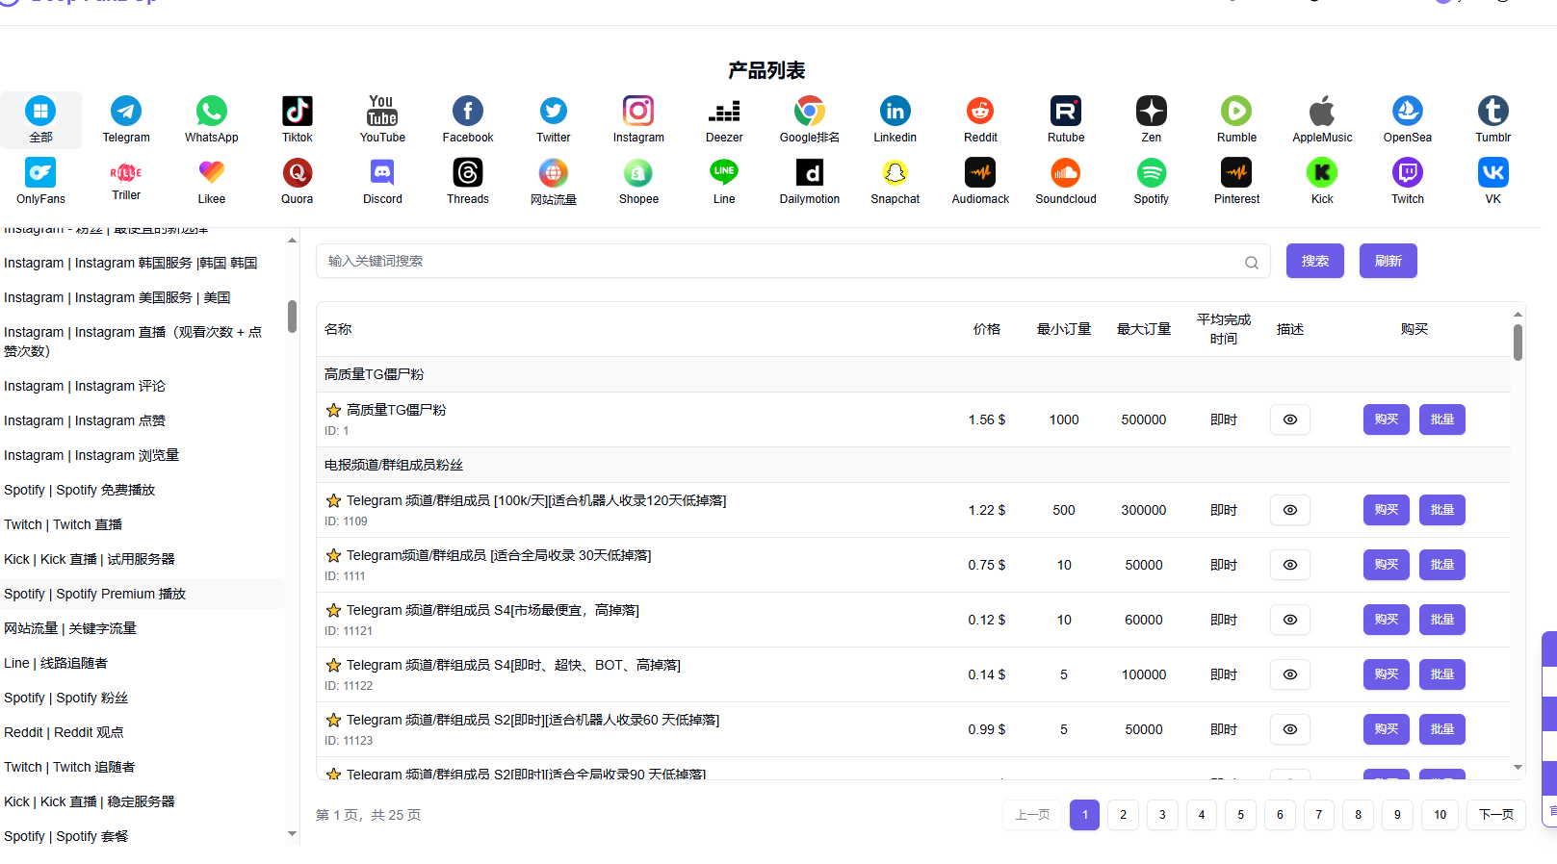Choose the Snapchat ghost icon
Screen dimensions: 1557x864
pos(895,172)
